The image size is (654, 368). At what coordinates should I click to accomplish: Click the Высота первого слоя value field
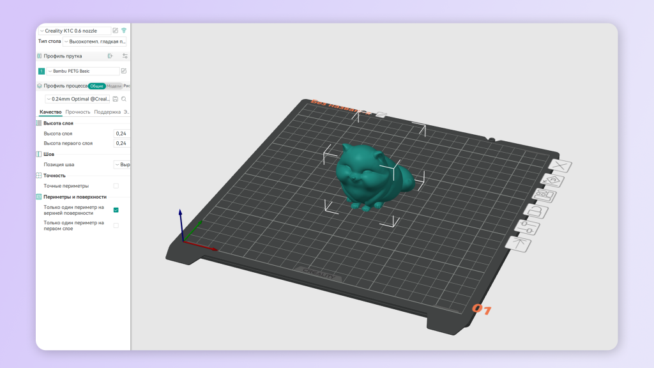(122, 143)
